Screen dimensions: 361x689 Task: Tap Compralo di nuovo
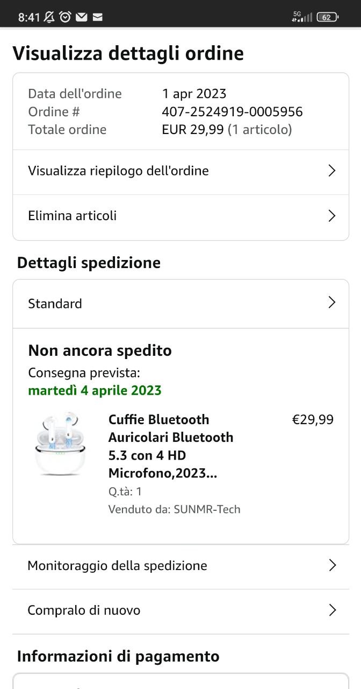pyautogui.click(x=84, y=610)
